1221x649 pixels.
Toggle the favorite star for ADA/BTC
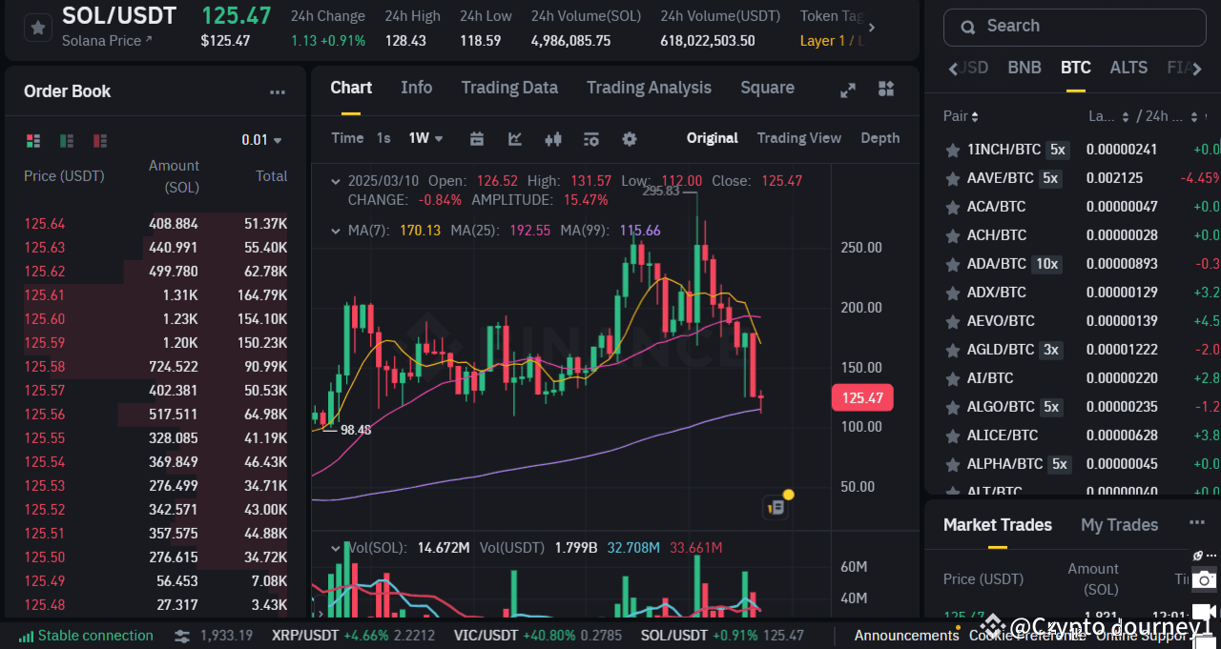[951, 264]
